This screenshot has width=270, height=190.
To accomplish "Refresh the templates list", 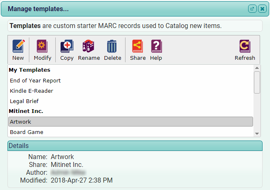I will coord(245,46).
